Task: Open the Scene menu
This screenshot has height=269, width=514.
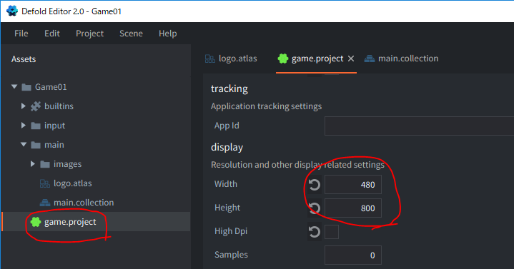Action: (x=131, y=34)
